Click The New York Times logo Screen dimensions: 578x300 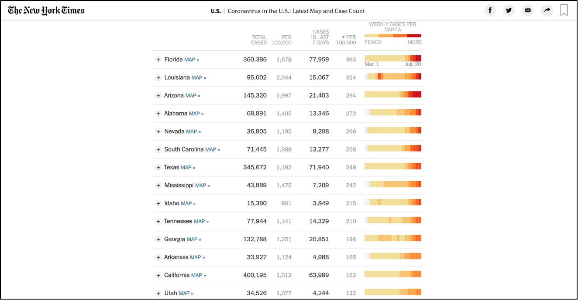coord(46,10)
